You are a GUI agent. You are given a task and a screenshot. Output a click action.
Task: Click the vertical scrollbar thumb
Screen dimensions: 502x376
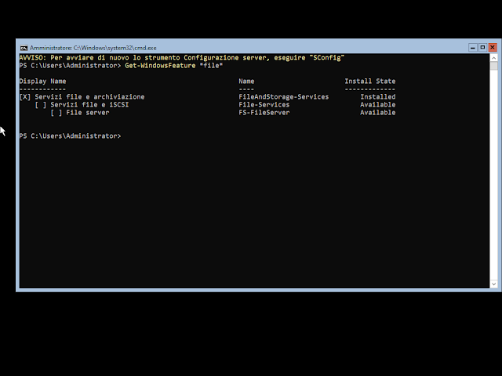tap(493, 66)
